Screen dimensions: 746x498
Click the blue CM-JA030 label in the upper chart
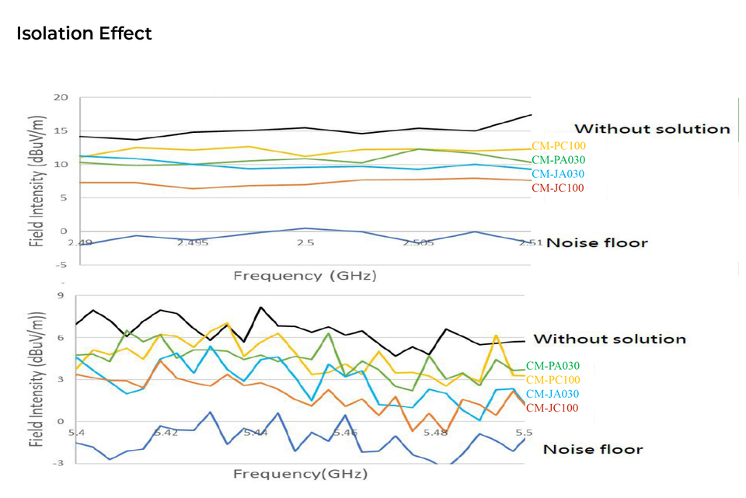pos(559,174)
